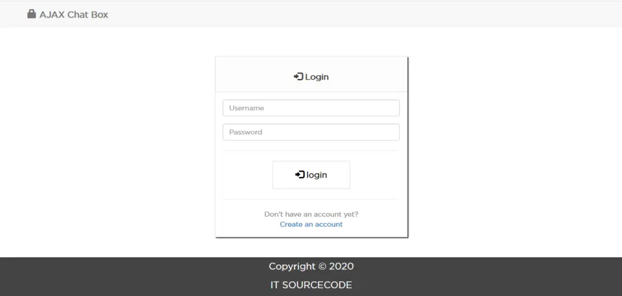Focus the Password input field
This screenshot has height=296, width=622.
[311, 132]
